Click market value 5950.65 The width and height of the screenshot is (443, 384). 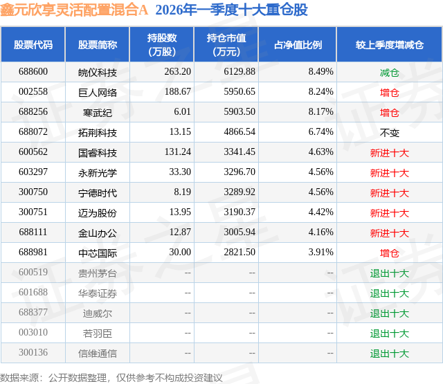pos(239,92)
